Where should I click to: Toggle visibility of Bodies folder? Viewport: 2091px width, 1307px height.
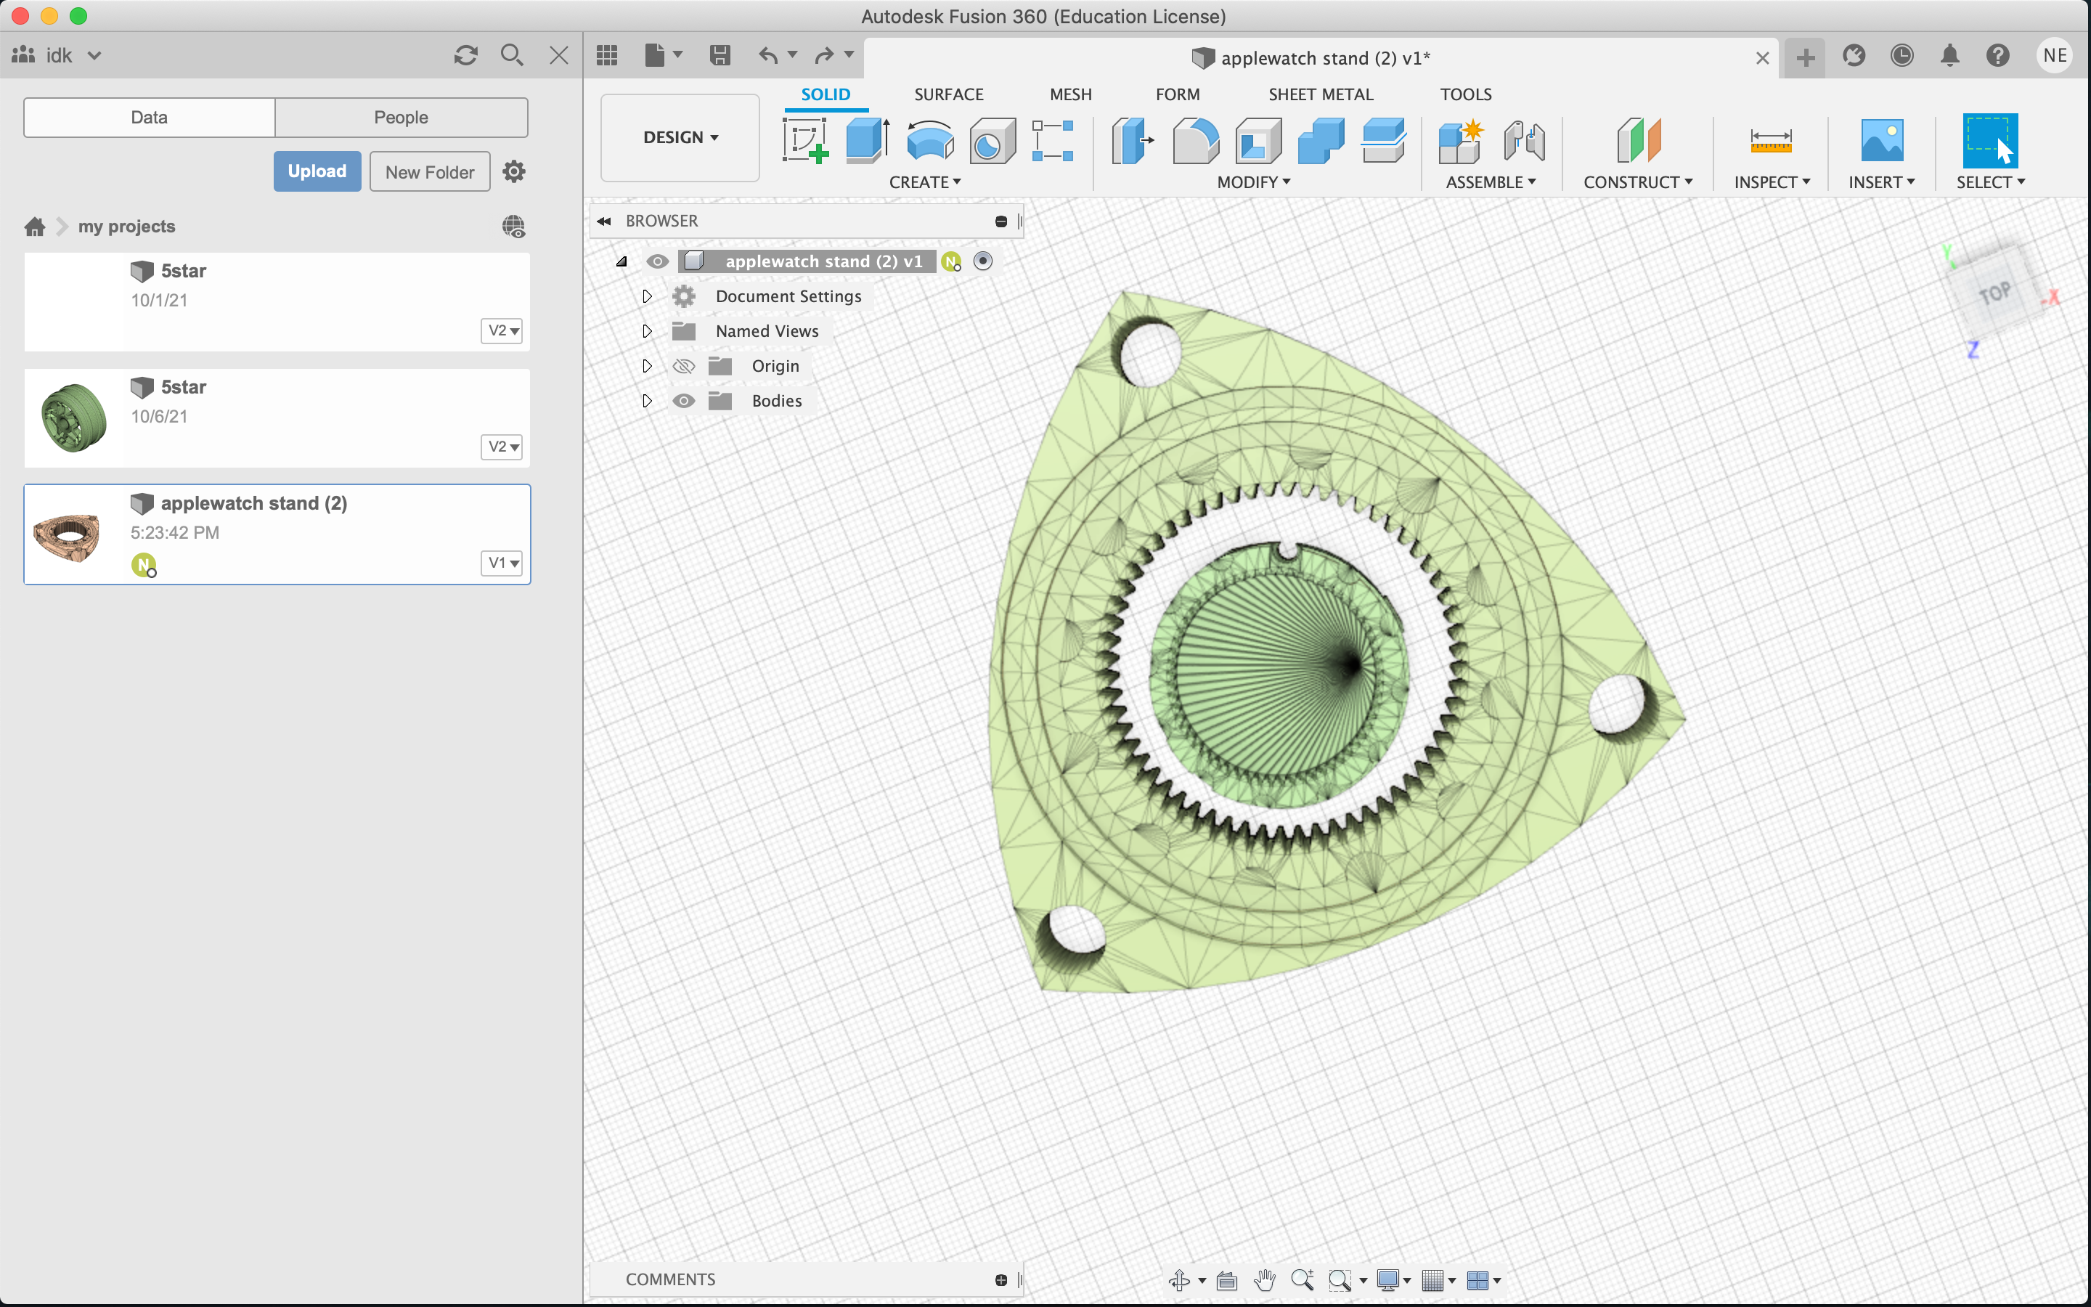point(680,401)
